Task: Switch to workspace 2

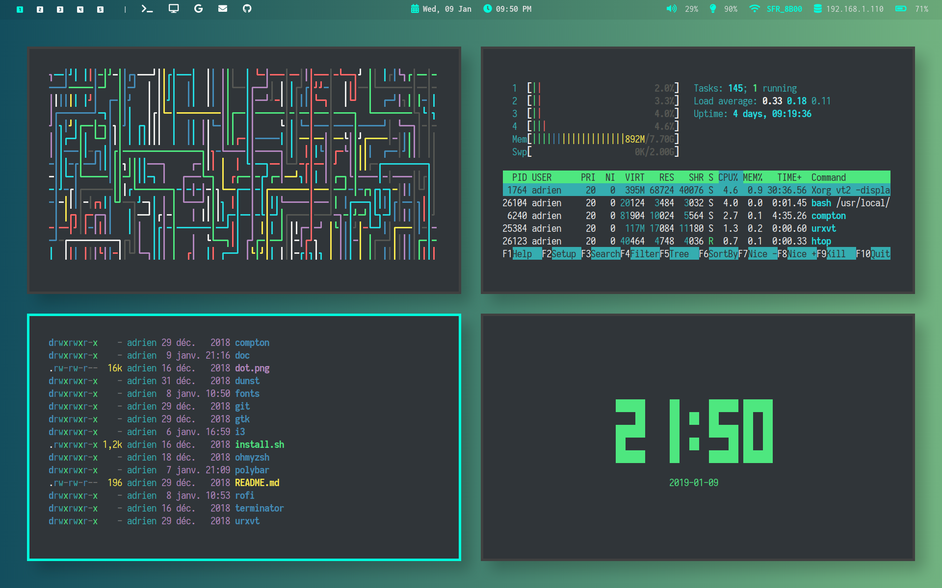Action: click(x=40, y=9)
